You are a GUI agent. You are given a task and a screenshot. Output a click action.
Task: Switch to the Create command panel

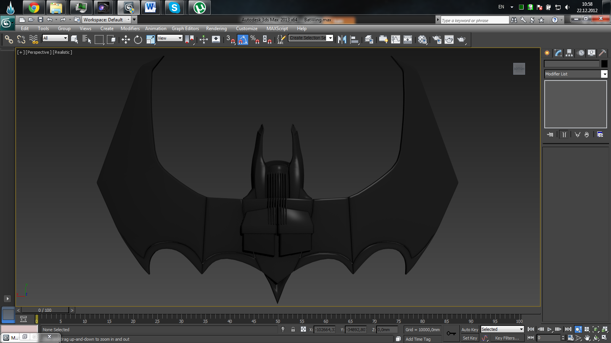547,53
